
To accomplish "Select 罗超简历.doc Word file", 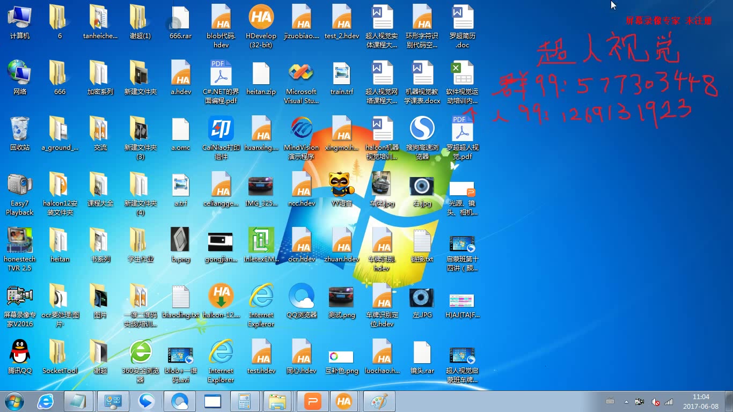I will 463,26.
